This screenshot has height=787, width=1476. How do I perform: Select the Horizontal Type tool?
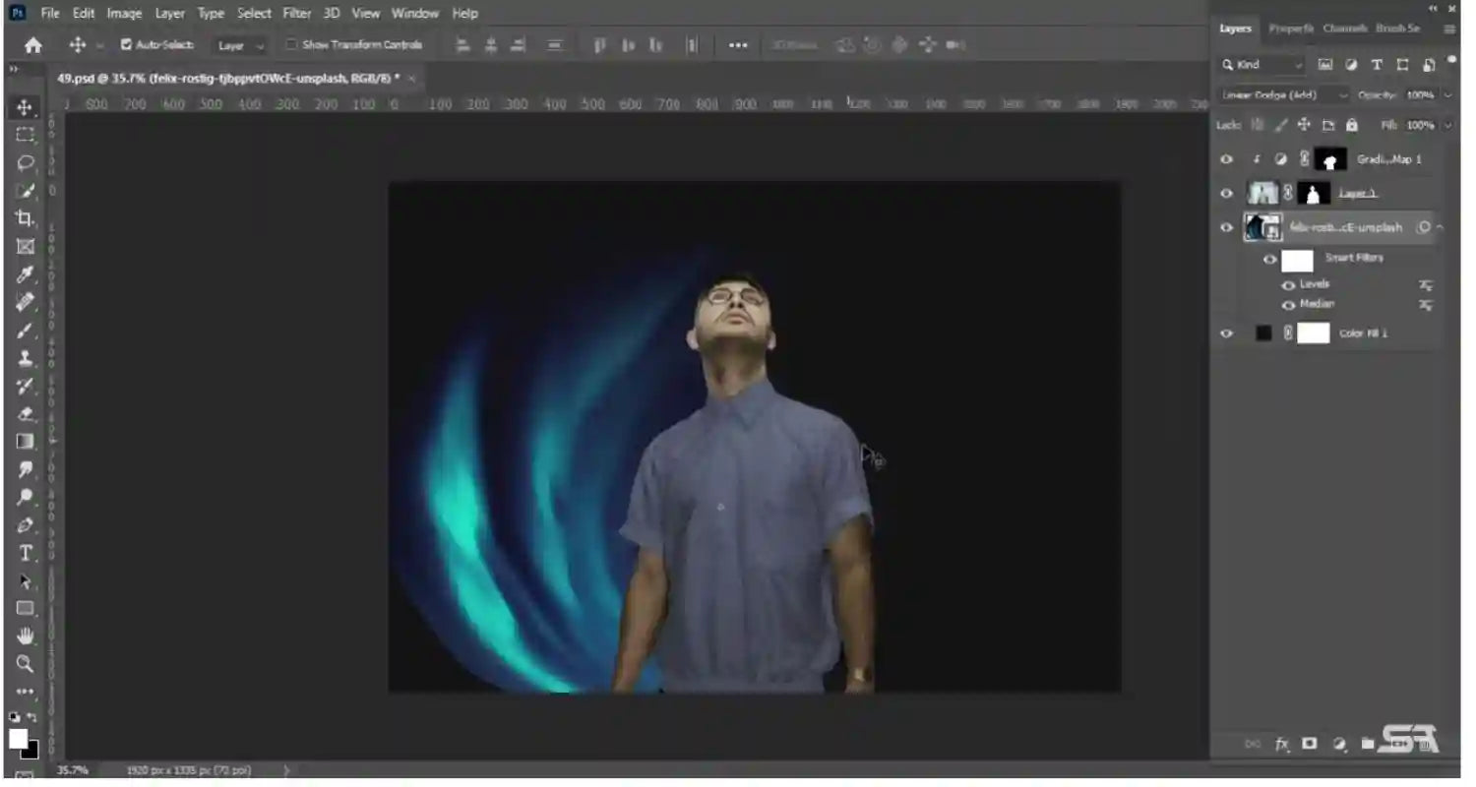(x=26, y=553)
